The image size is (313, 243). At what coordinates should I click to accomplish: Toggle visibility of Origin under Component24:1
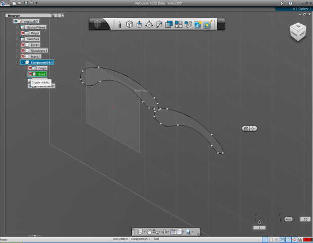[30, 68]
